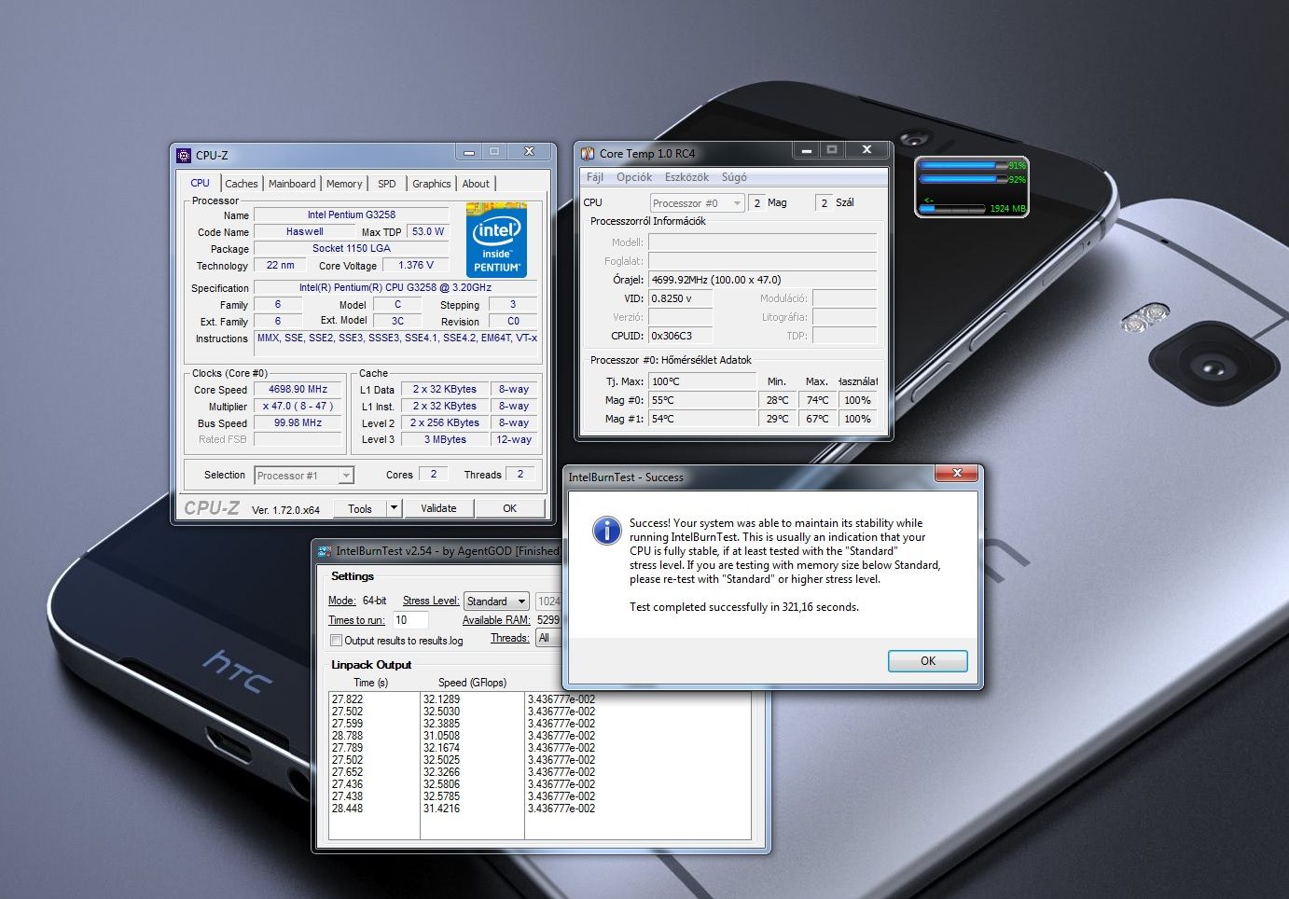
Task: Select the CPU tab in CPU-Z
Action: (201, 183)
